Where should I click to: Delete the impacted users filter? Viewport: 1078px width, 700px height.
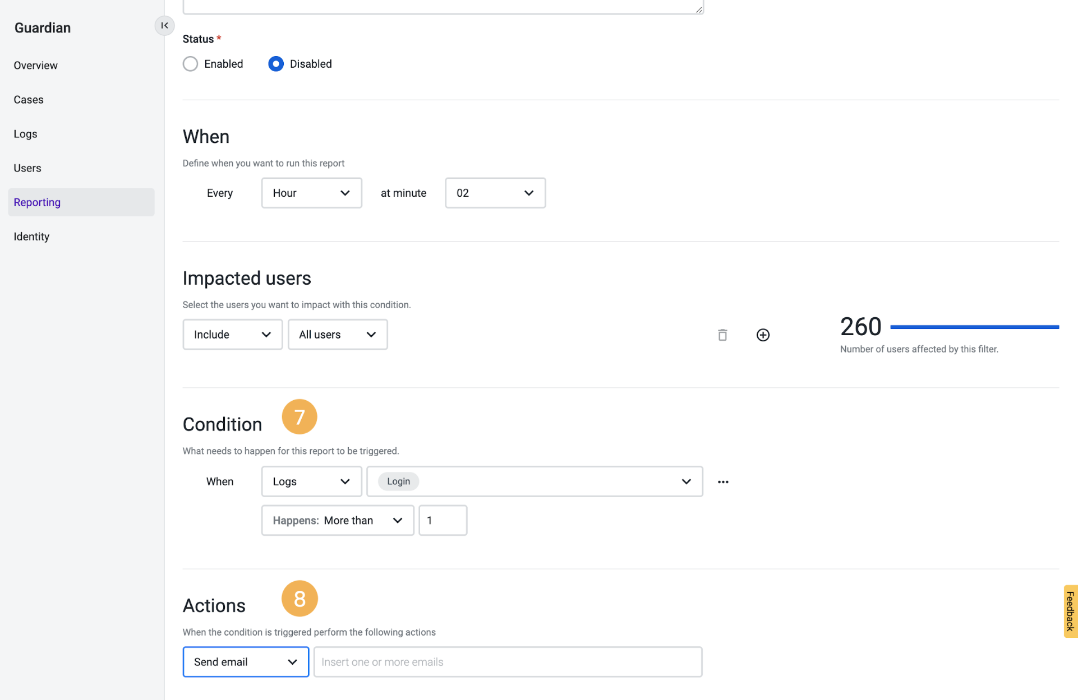click(x=722, y=335)
